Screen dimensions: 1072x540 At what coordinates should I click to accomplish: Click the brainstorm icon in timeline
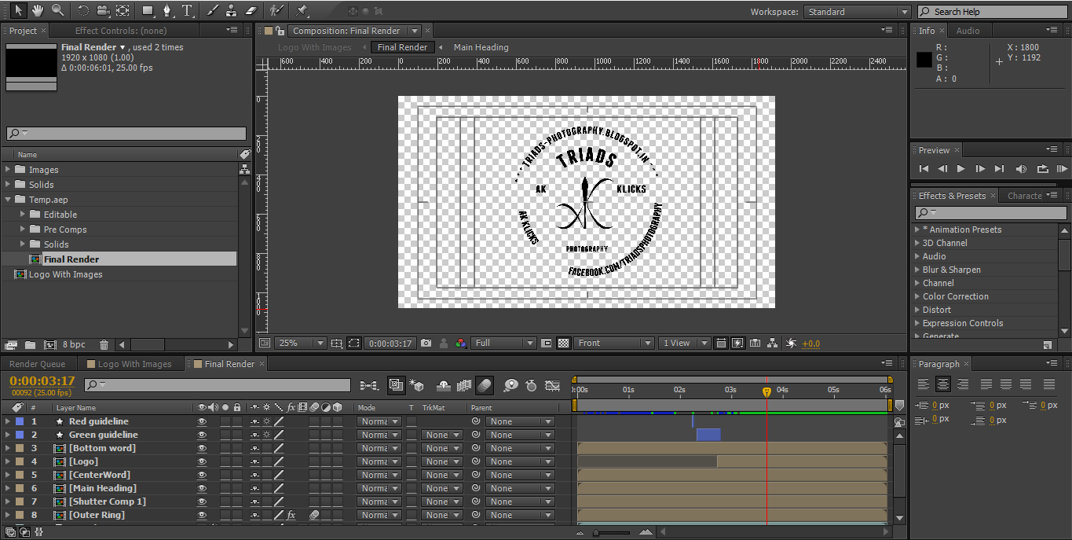511,385
